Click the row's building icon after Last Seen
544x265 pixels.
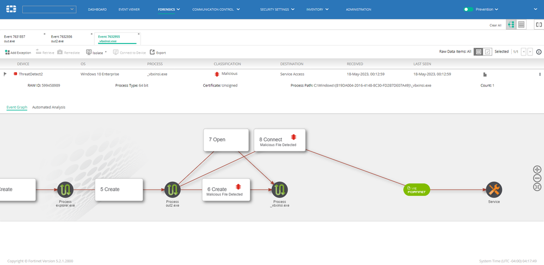485,74
